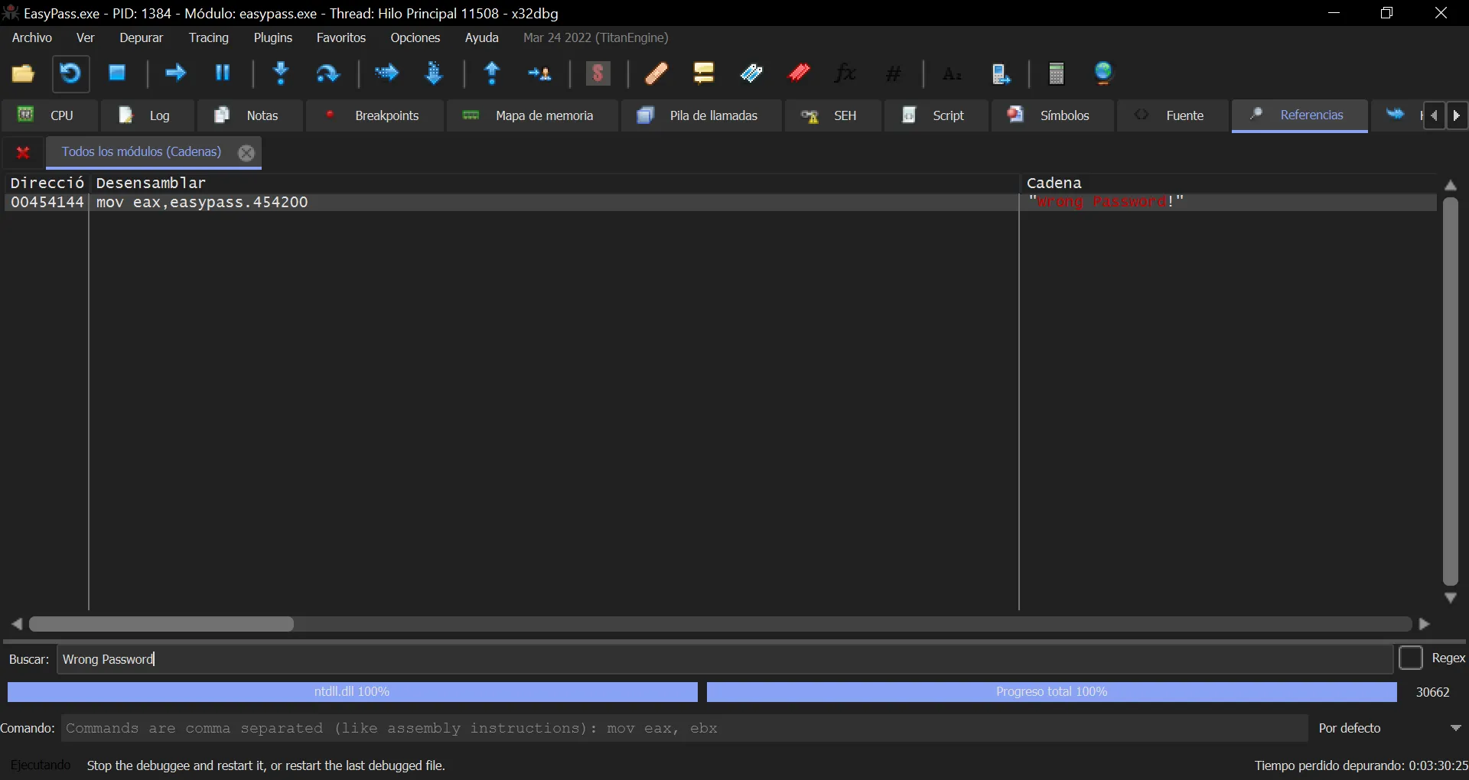Execute till return with up-arrow icon
This screenshot has height=780, width=1469.
point(493,73)
